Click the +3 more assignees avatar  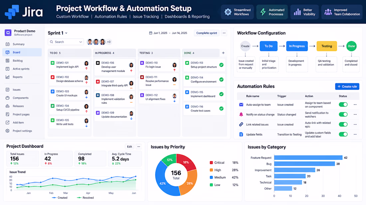pyautogui.click(x=109, y=42)
